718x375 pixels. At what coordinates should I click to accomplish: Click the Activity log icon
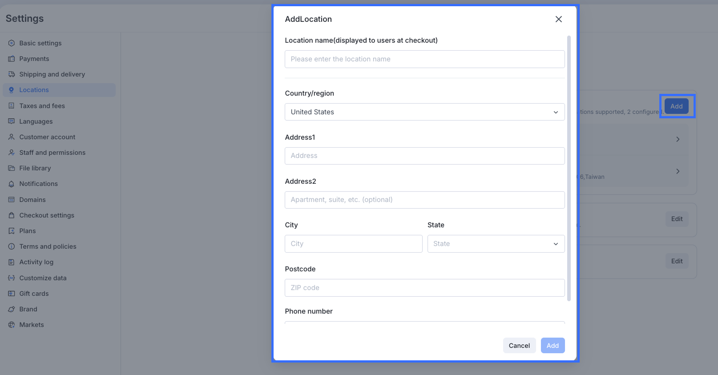(x=12, y=262)
